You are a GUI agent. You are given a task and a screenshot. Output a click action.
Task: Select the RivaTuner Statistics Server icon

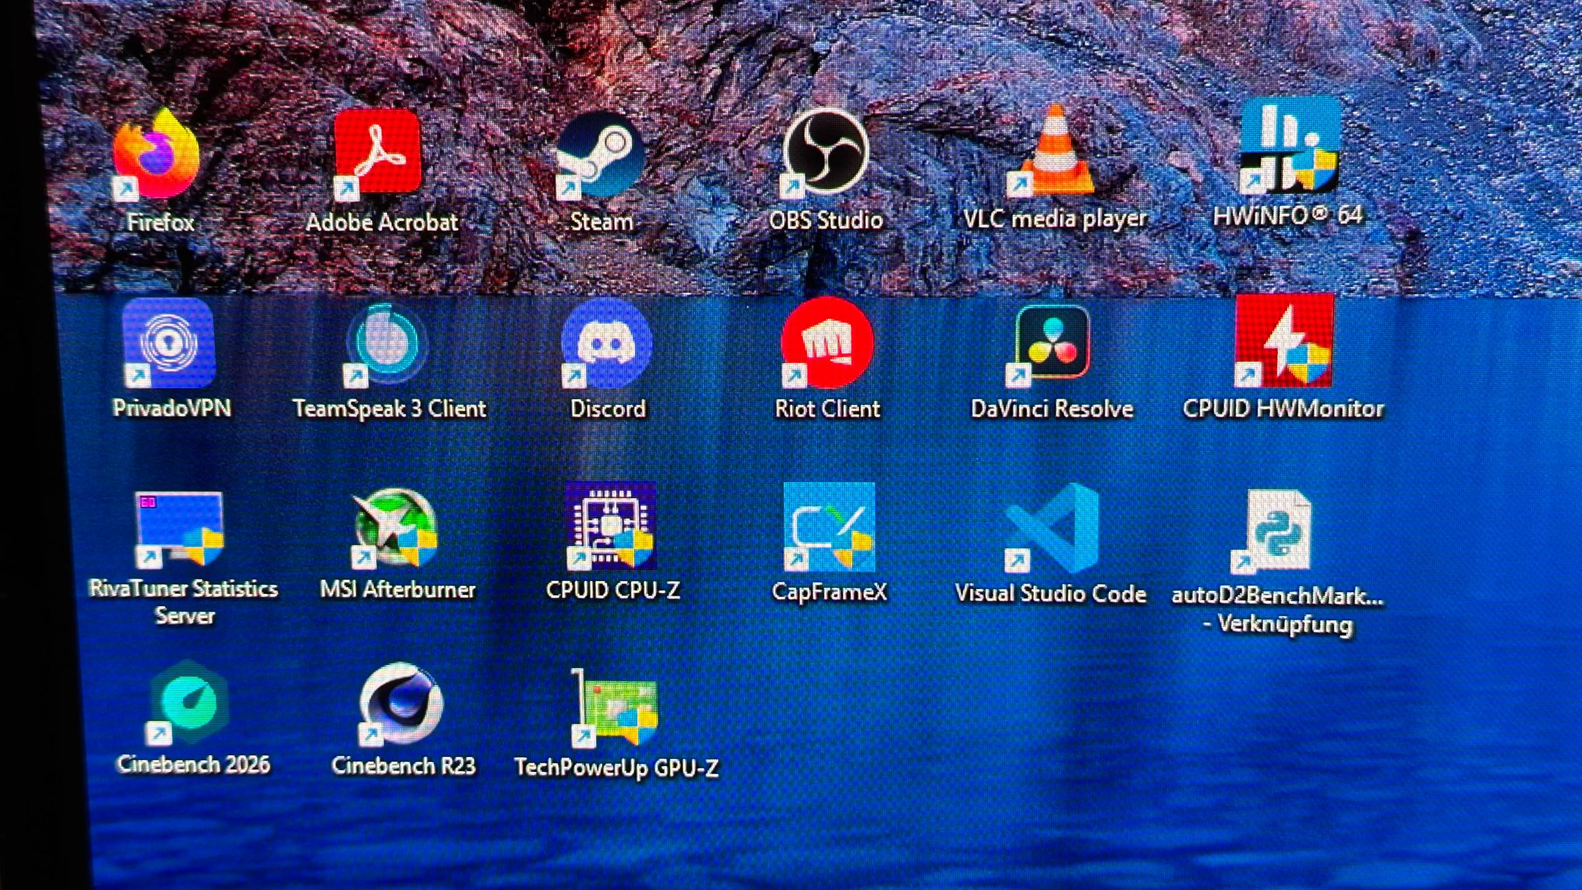180,529
